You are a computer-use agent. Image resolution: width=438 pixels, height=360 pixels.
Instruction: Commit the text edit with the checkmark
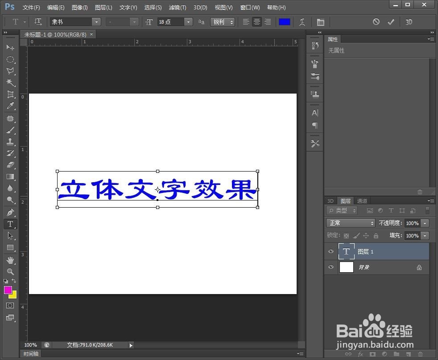(390, 21)
